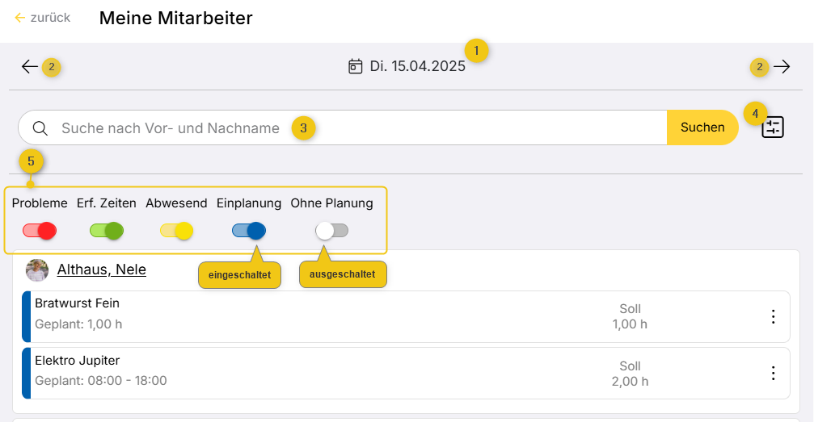This screenshot has width=814, height=422.
Task: Switch off the Einplanung toggle
Action: [x=248, y=231]
